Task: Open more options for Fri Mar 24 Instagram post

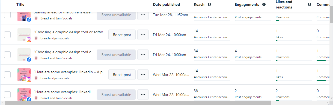Action: click(143, 35)
